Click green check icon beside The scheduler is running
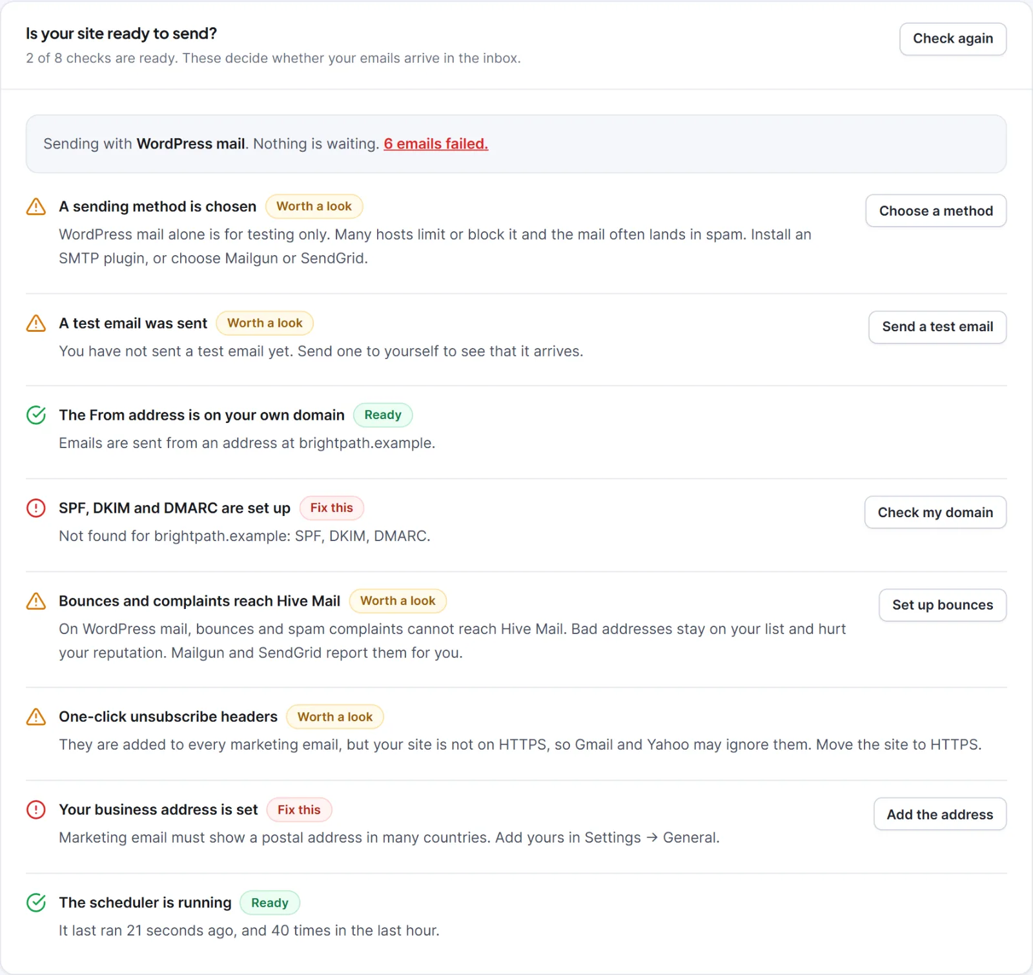The width and height of the screenshot is (1033, 975). [x=36, y=903]
